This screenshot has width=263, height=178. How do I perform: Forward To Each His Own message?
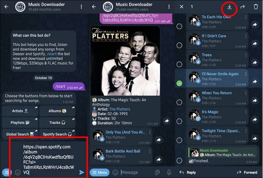255,25
